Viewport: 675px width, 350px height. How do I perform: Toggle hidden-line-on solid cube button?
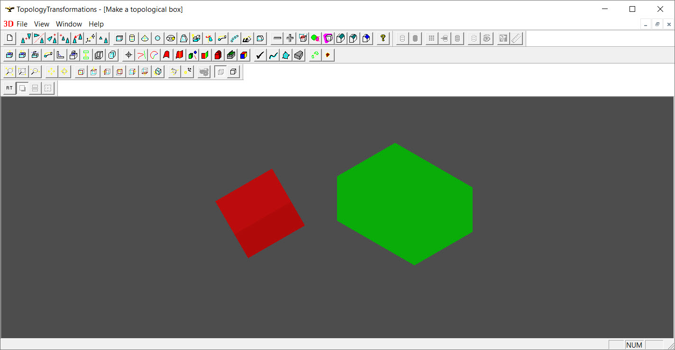233,72
